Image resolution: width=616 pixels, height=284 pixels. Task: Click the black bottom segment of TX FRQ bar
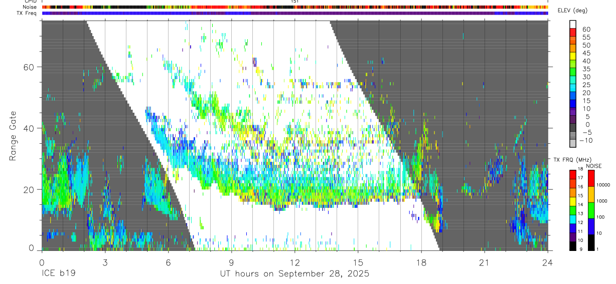click(x=573, y=246)
